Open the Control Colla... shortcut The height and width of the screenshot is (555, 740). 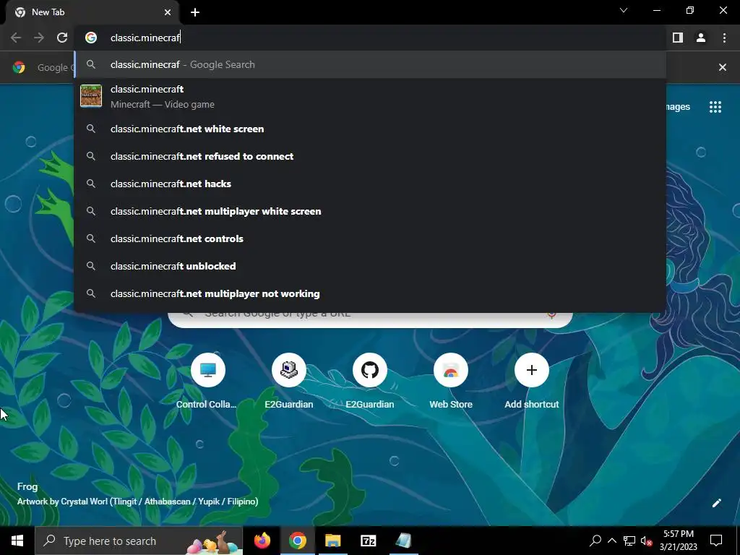(x=207, y=381)
